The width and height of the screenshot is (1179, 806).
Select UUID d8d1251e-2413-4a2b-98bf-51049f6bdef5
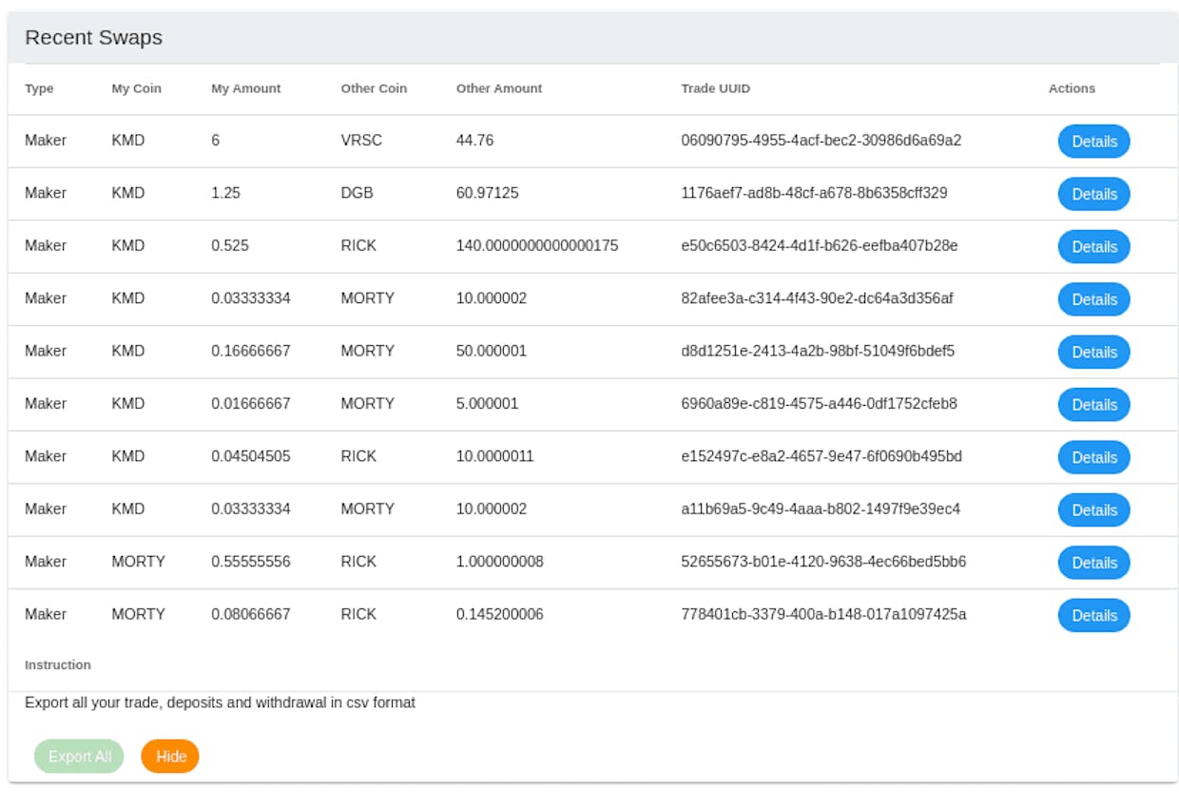click(818, 351)
